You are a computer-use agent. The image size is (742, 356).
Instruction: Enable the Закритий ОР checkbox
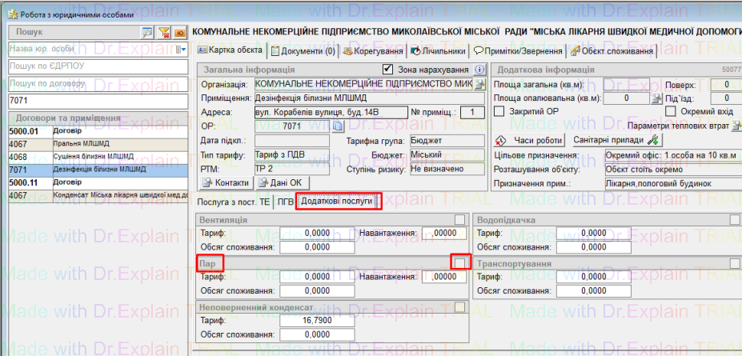[500, 112]
